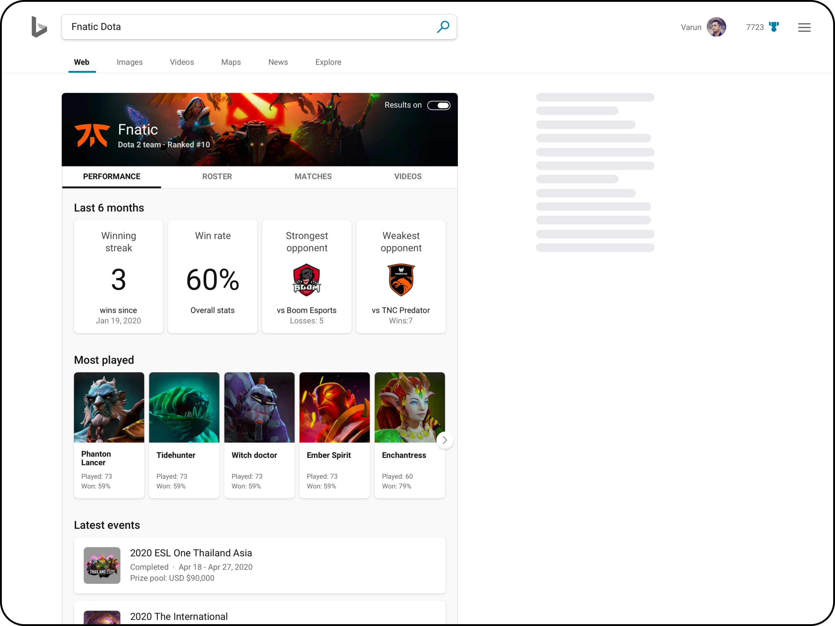
Task: Open the Tidehunter hero image
Action: click(184, 407)
